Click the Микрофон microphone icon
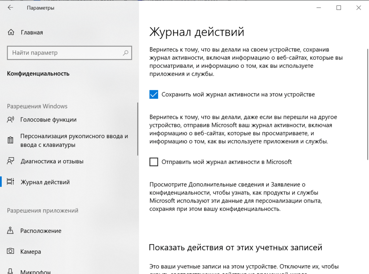The width and height of the screenshot is (369, 274). pyautogui.click(x=10, y=271)
